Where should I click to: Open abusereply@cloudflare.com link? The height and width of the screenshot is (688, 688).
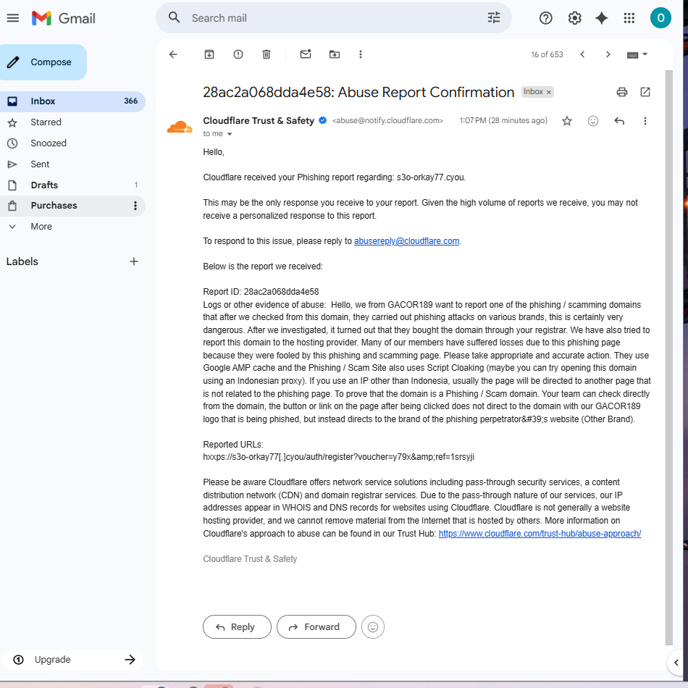(x=407, y=241)
